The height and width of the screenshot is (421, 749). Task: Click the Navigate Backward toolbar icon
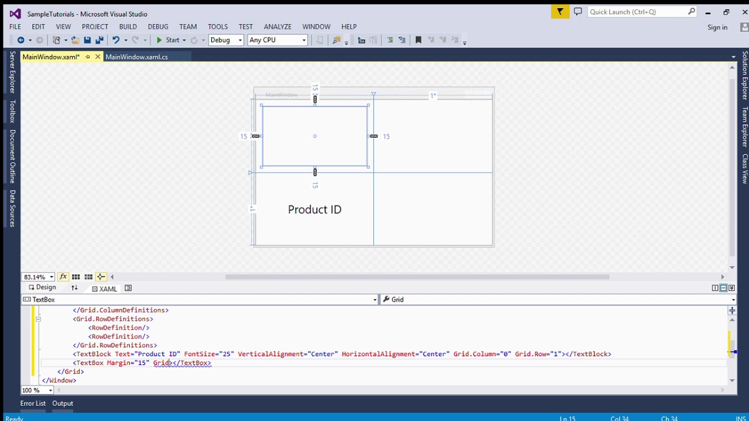point(20,40)
